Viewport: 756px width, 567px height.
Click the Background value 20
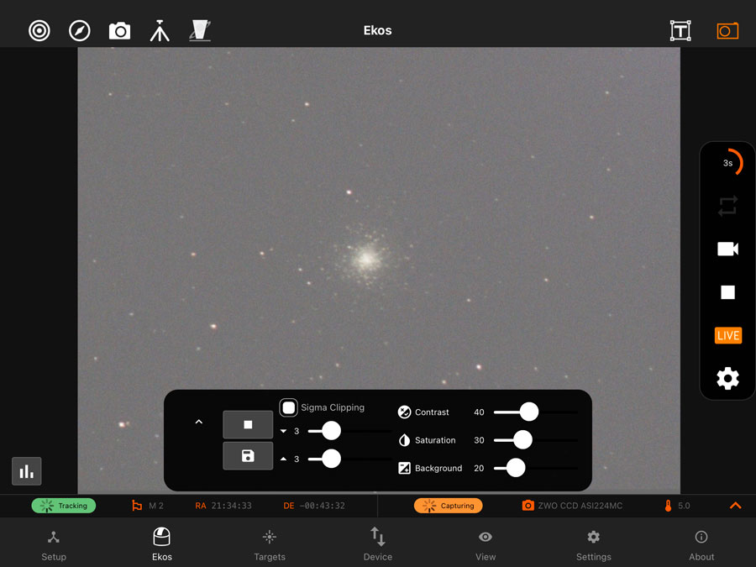(x=479, y=468)
